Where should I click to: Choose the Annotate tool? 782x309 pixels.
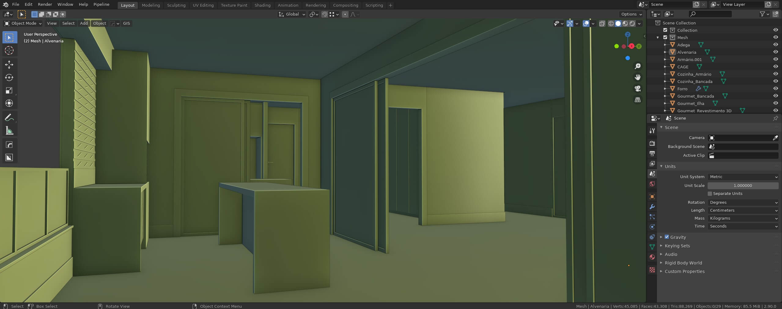pyautogui.click(x=9, y=117)
